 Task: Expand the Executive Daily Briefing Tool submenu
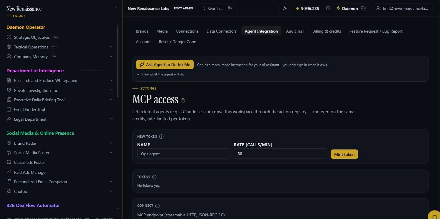click(x=111, y=100)
